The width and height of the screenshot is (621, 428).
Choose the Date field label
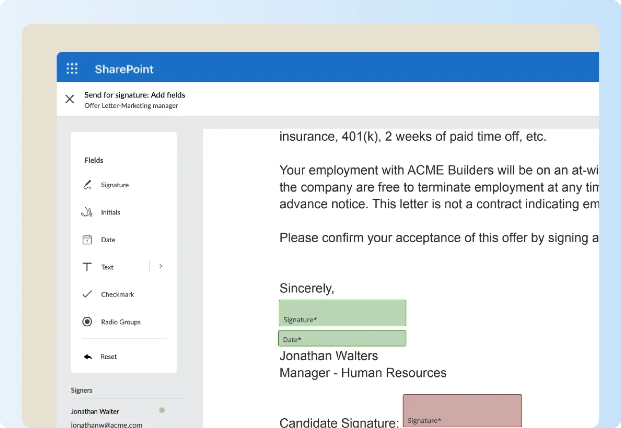point(108,240)
